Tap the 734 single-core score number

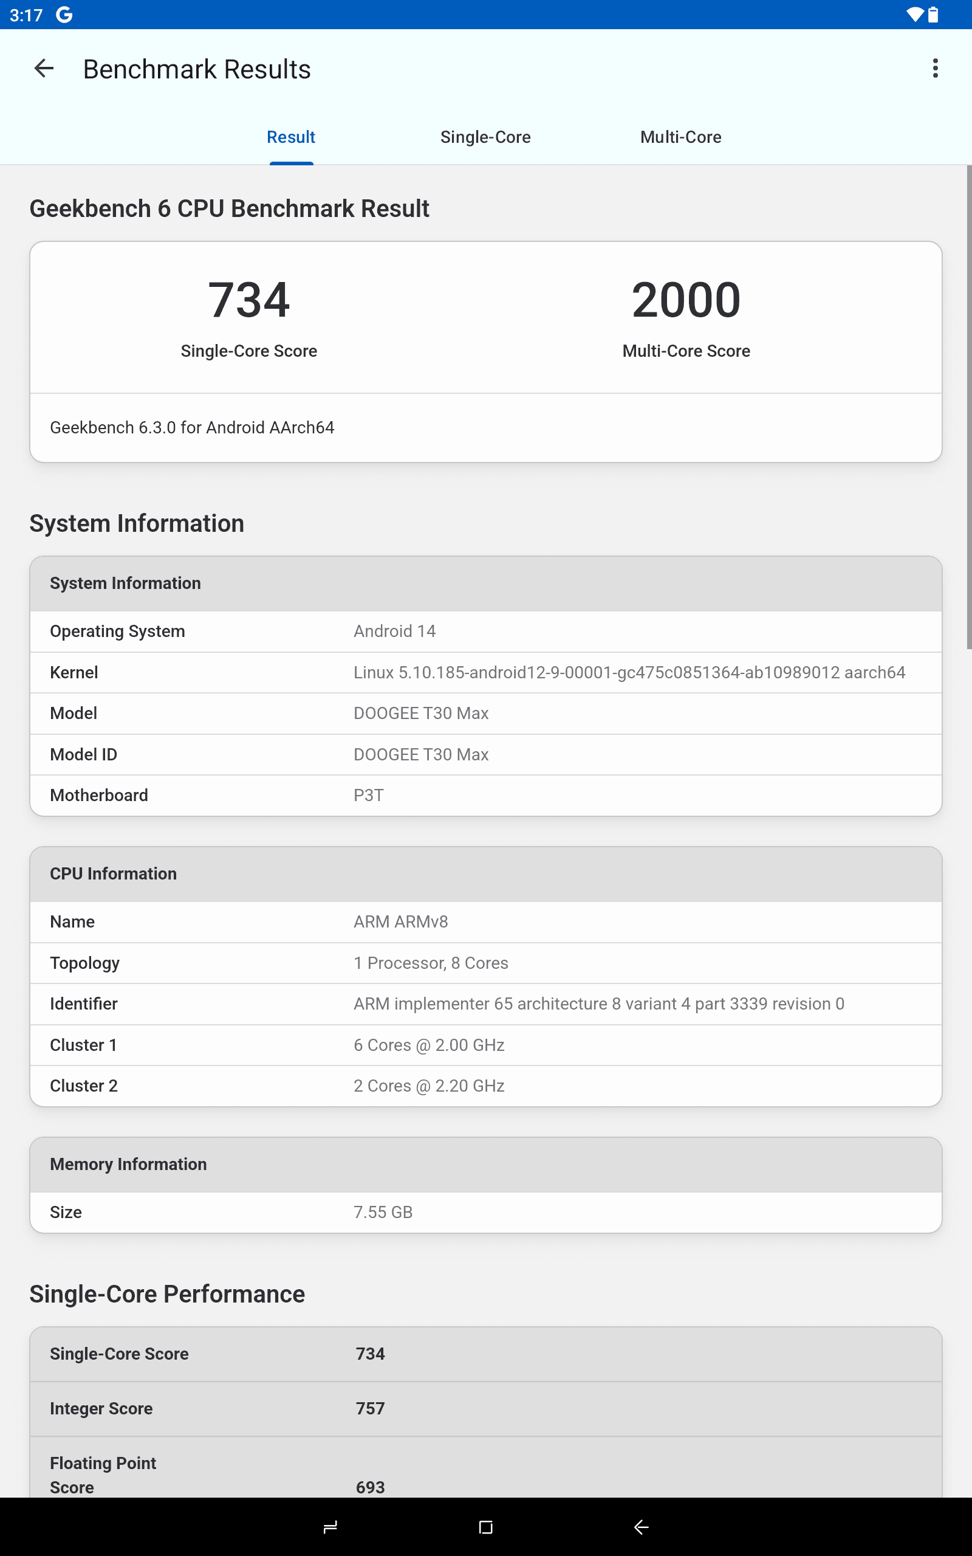tap(249, 300)
